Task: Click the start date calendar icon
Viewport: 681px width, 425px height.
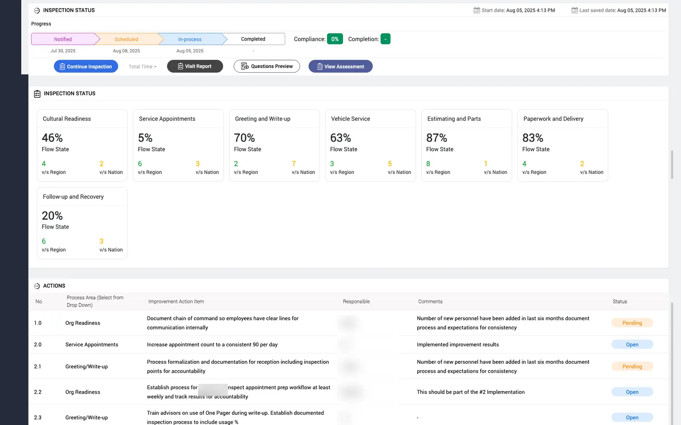Action: pos(477,10)
